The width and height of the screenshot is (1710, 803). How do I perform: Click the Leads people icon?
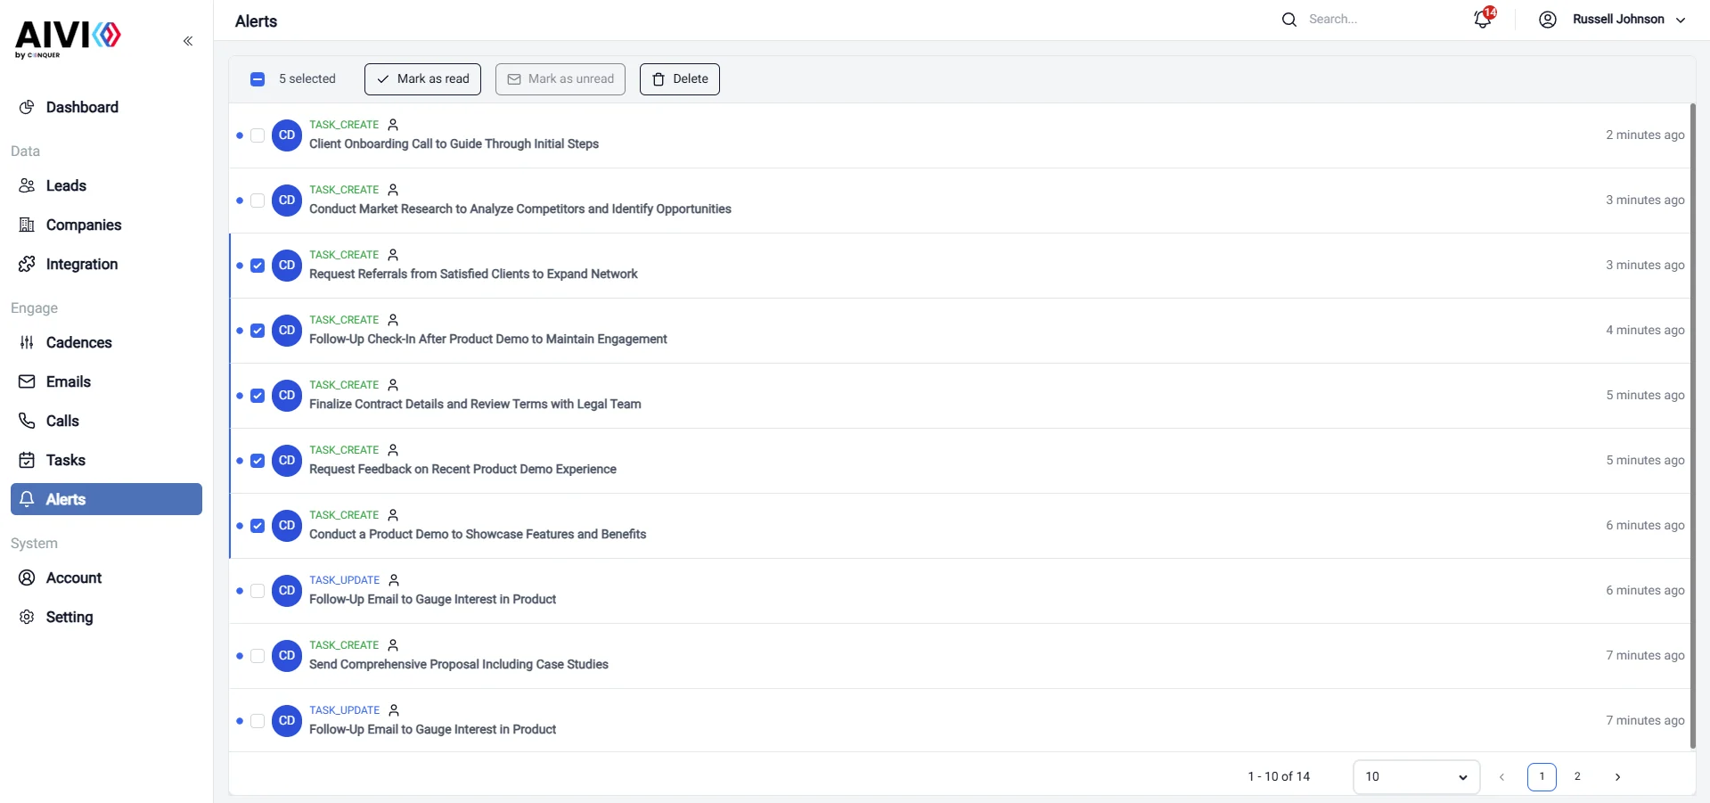27,185
